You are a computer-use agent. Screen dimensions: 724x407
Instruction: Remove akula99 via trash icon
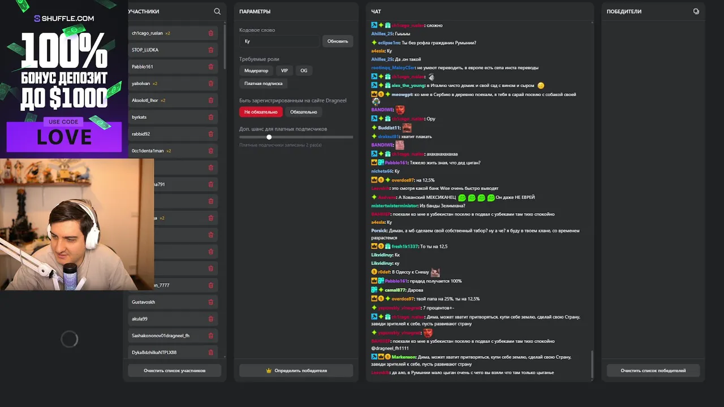[211, 319]
